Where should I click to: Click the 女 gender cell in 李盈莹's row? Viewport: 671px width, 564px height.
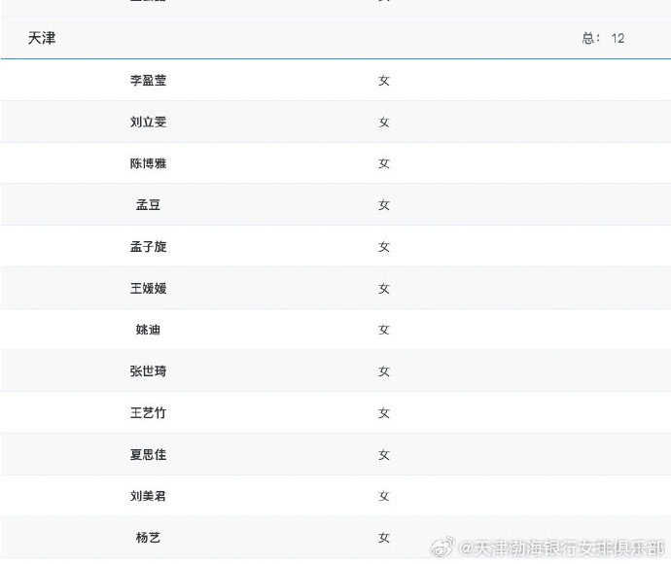tap(384, 81)
